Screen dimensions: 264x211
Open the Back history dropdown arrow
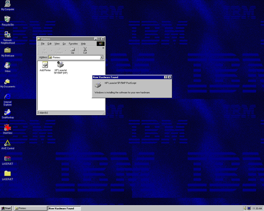52,50
